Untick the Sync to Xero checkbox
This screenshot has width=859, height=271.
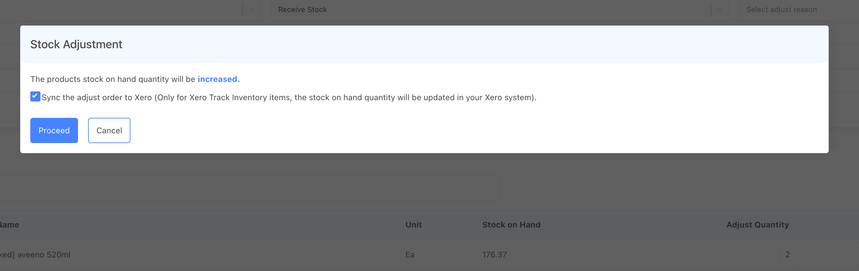35,96
